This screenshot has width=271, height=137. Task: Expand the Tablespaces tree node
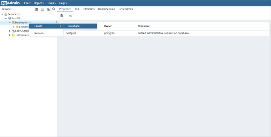pos(10,35)
